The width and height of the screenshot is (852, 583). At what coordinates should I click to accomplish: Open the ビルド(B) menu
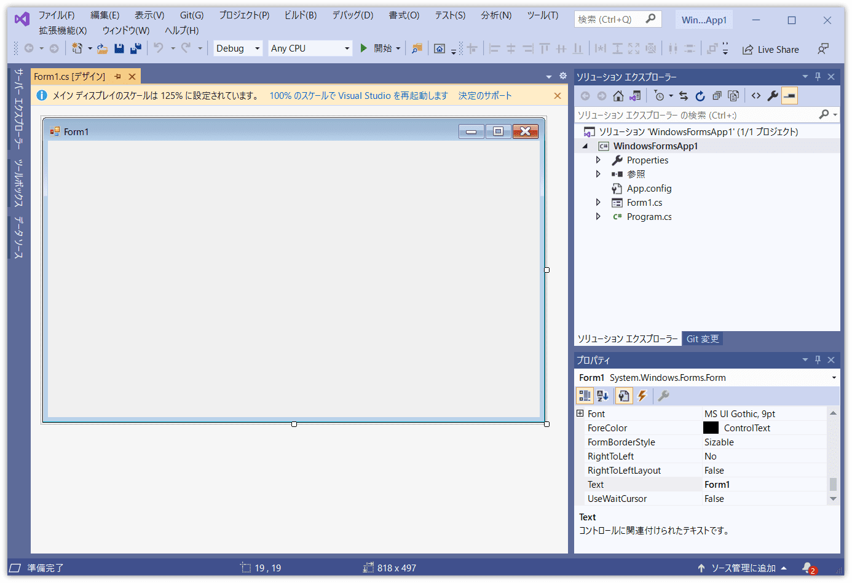point(301,15)
